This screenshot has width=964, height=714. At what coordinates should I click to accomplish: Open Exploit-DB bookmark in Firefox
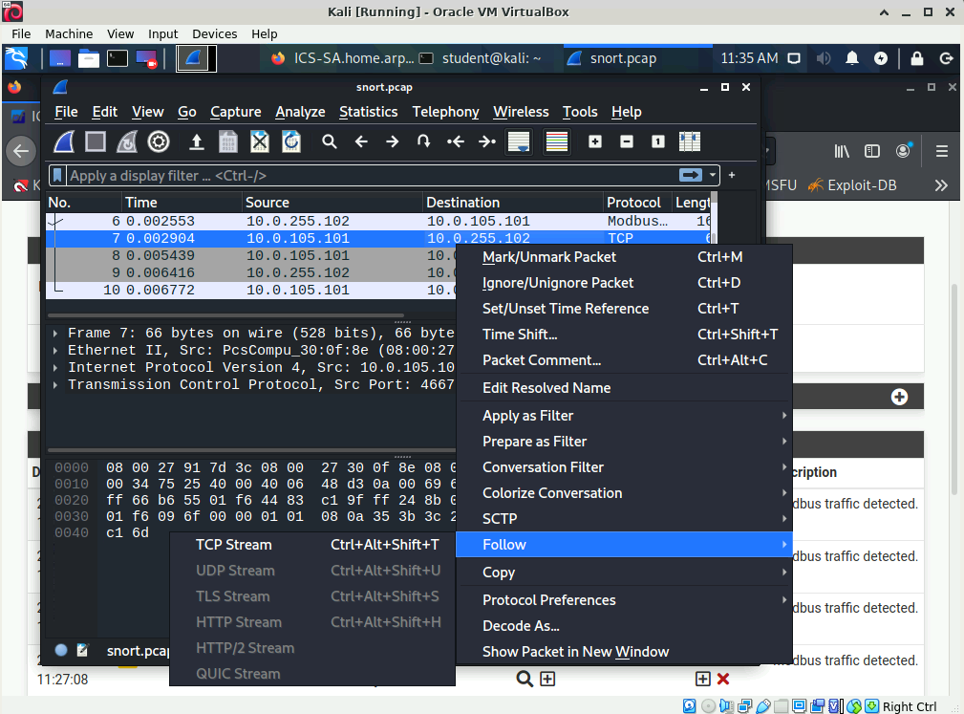tap(852, 185)
